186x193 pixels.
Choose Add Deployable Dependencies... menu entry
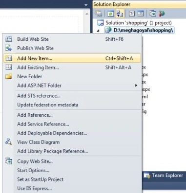pyautogui.click(x=72, y=133)
